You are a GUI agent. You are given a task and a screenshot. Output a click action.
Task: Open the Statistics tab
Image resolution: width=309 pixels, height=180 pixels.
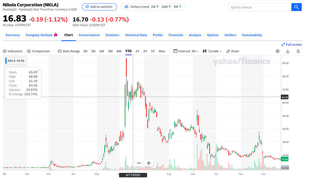[x=112, y=35]
